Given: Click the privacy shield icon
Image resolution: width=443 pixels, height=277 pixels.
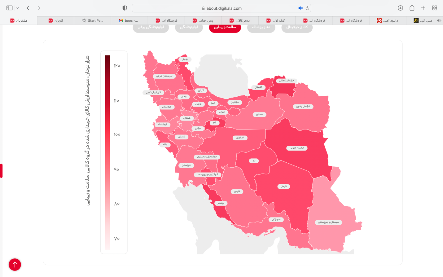Looking at the screenshot, I should tap(125, 8).
